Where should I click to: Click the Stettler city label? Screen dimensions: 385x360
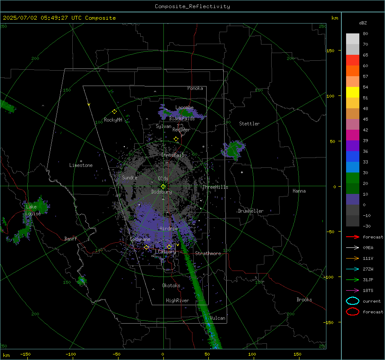pos(249,124)
